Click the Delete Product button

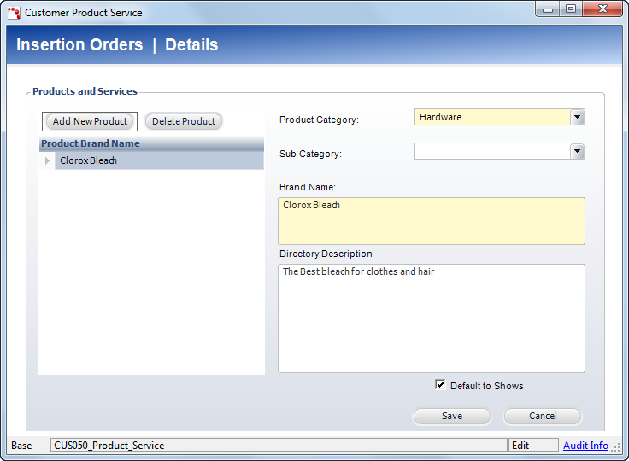(x=184, y=121)
